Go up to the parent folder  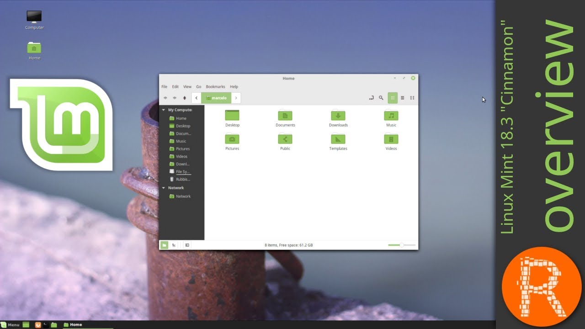[185, 98]
